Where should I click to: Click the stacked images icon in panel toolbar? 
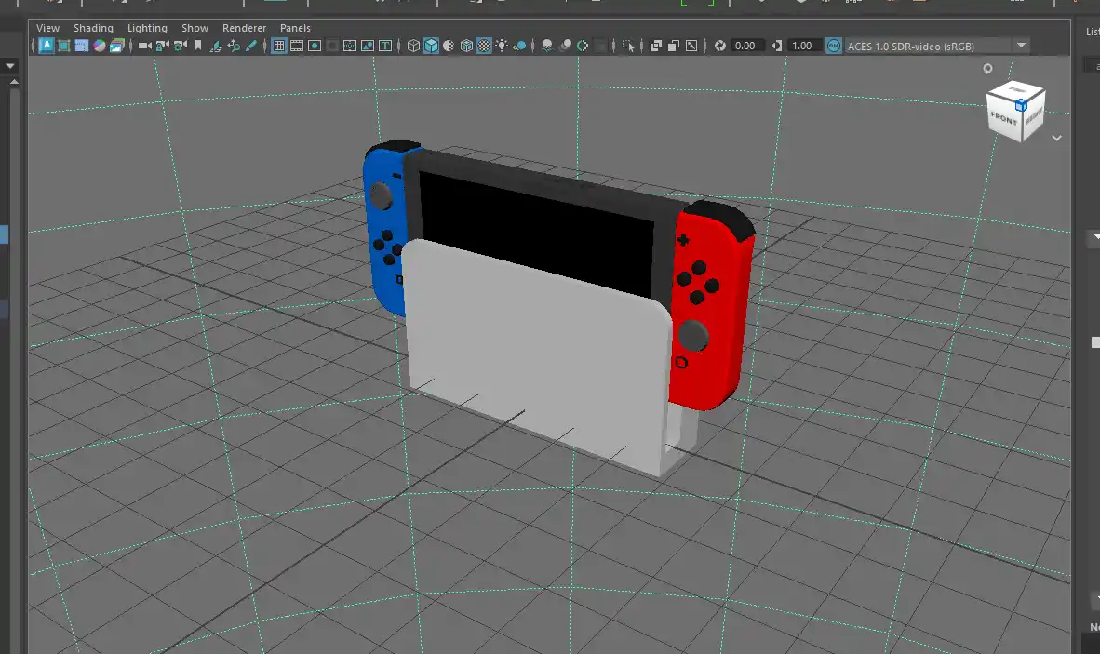click(116, 46)
